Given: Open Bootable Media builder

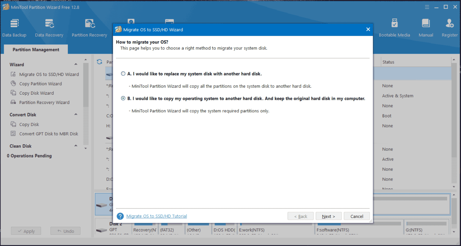Looking at the screenshot, I should coord(394,28).
